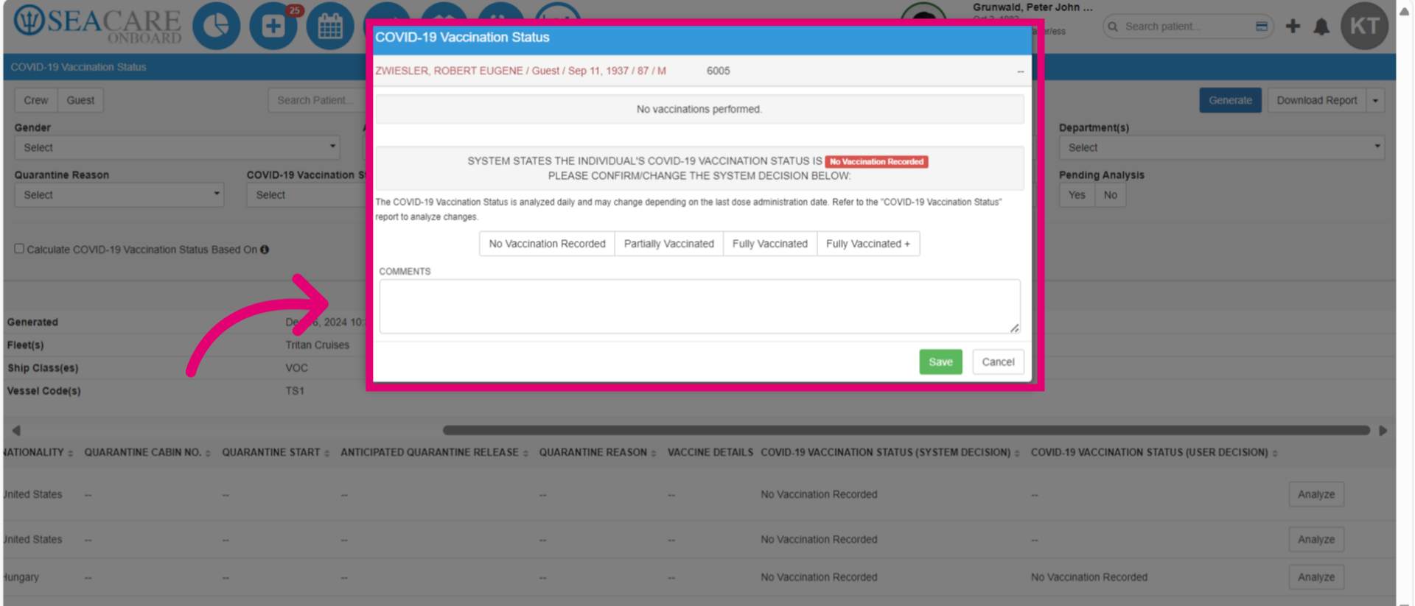Image resolution: width=1415 pixels, height=606 pixels.
Task: Click into the Comments text area
Action: (699, 306)
